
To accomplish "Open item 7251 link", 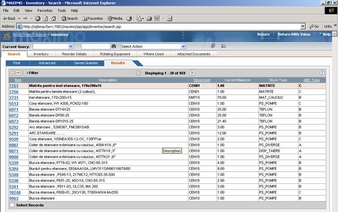I will (x=13, y=86).
